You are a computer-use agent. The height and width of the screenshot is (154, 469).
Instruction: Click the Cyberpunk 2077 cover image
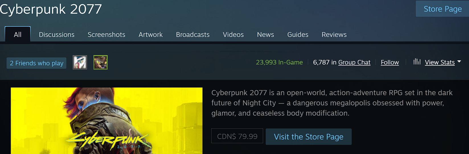[107, 121]
